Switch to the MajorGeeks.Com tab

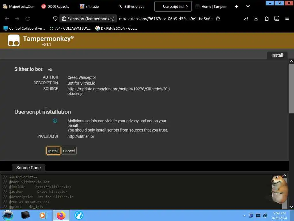19,6
